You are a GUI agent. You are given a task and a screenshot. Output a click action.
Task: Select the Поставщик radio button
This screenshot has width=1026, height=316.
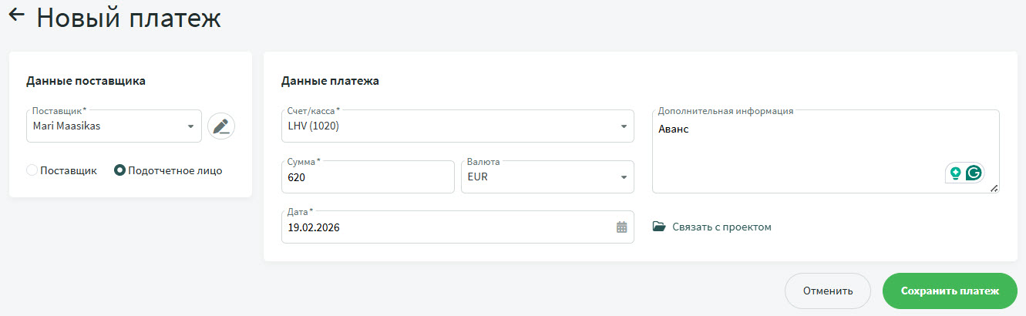32,170
